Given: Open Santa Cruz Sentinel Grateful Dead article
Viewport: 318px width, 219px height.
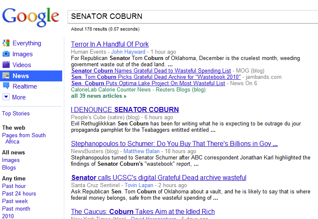Looking at the screenshot, I should (158, 178).
